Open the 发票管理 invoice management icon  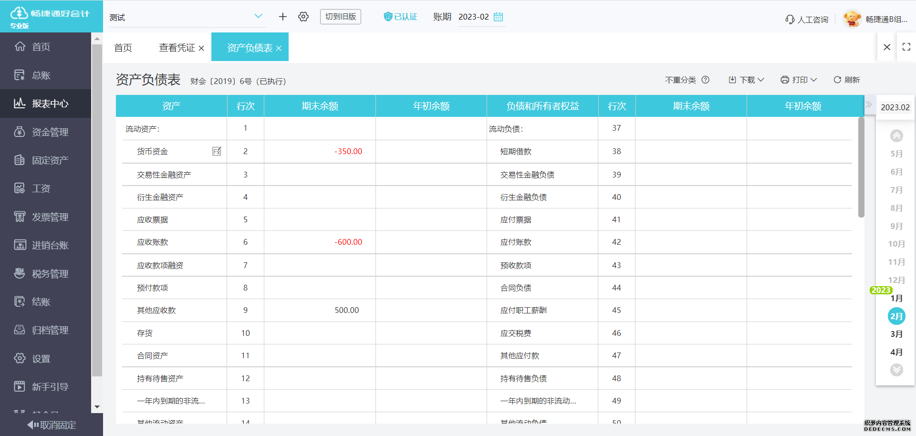20,217
